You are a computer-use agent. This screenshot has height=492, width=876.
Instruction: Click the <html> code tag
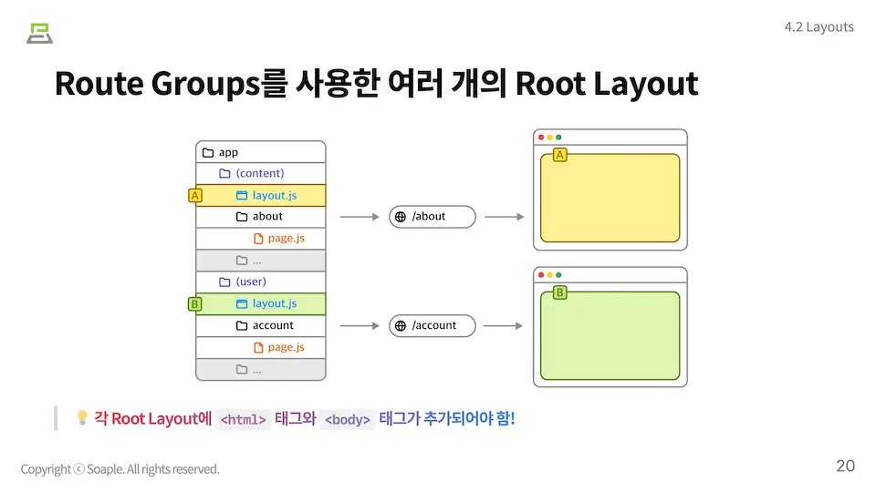coord(243,419)
